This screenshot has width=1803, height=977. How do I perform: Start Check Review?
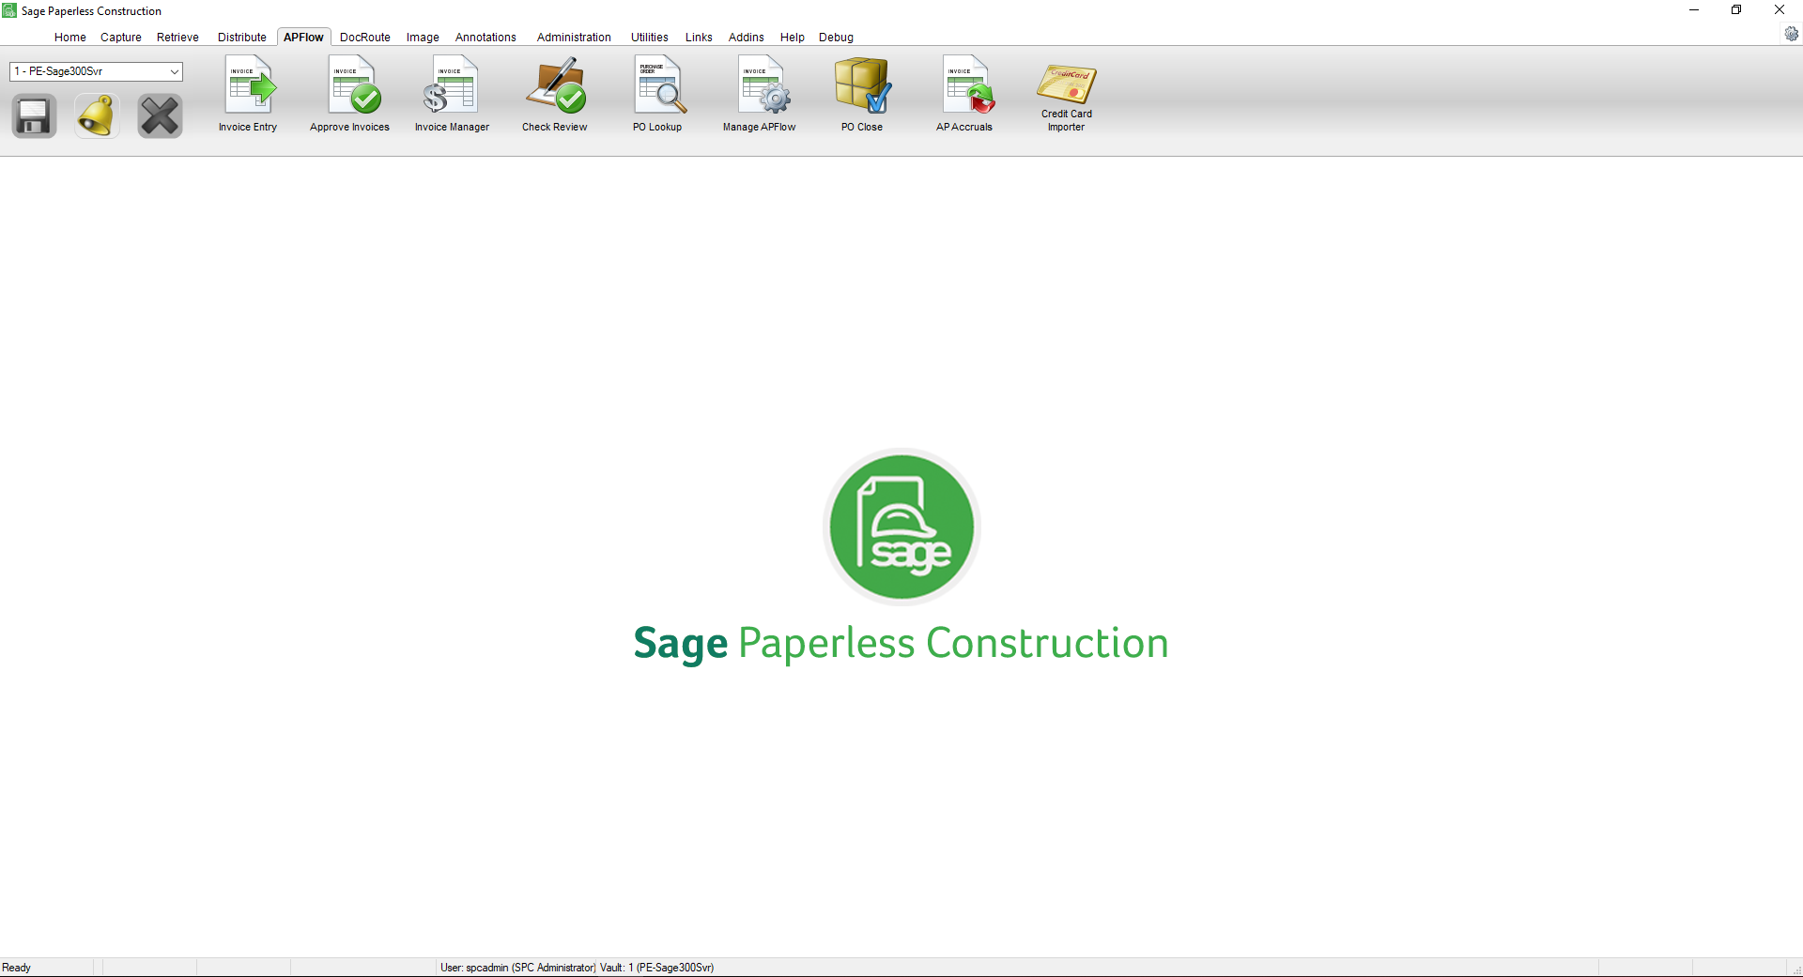[554, 95]
